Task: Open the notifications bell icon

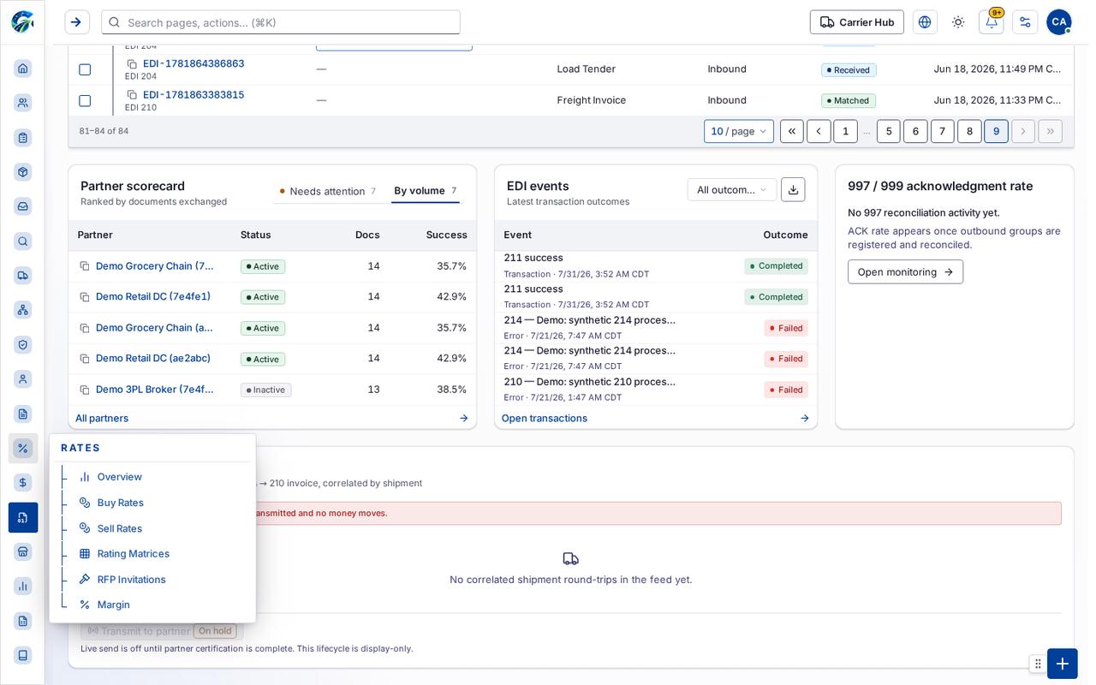Action: [991, 22]
